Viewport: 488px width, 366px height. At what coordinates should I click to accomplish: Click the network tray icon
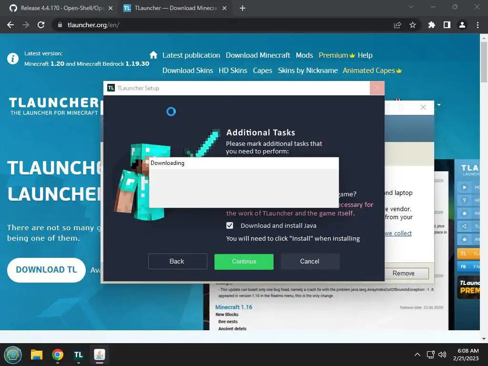pyautogui.click(x=431, y=355)
